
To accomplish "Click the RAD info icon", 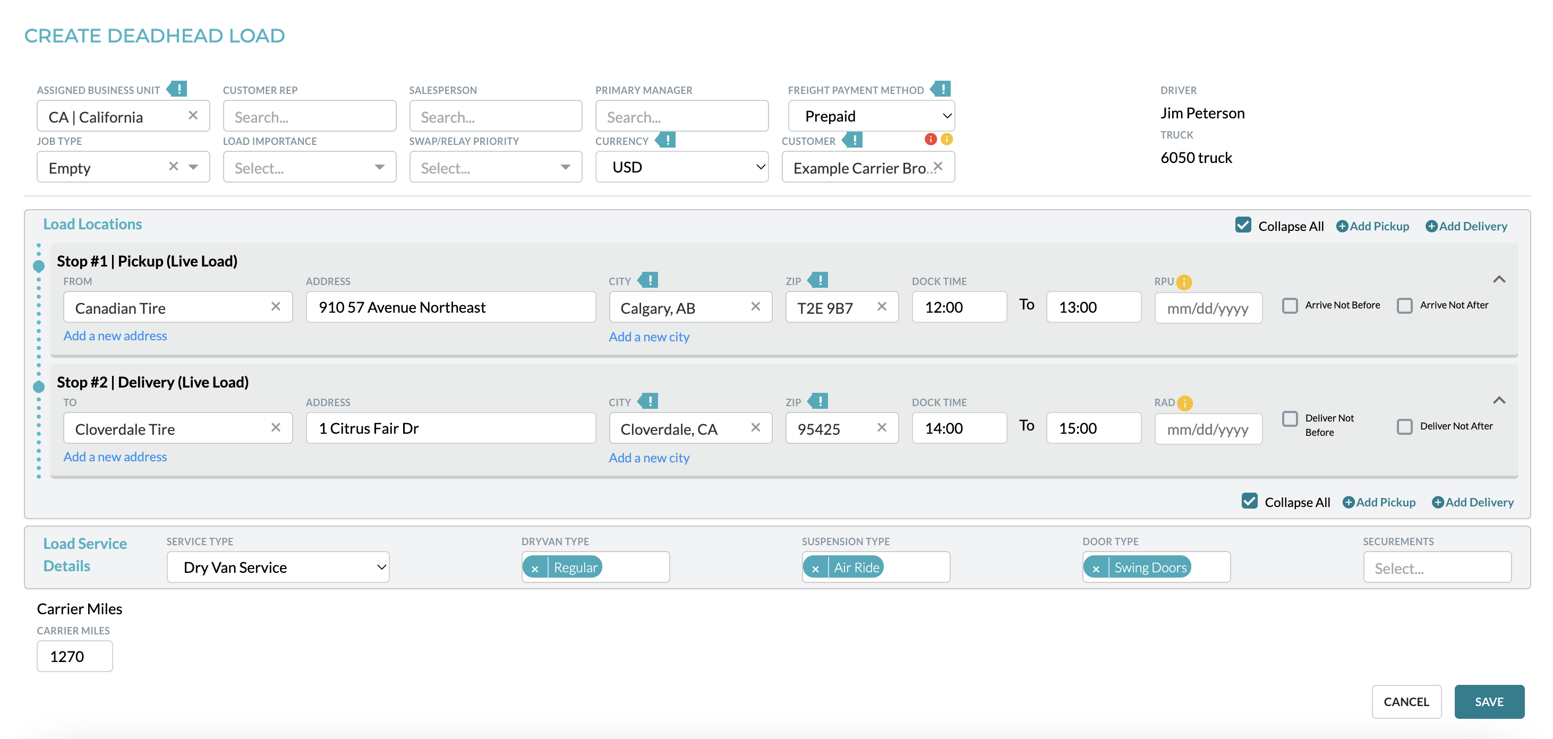I will [1184, 403].
